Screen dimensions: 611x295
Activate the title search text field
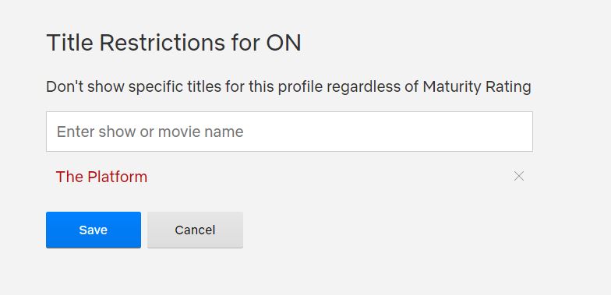point(289,132)
